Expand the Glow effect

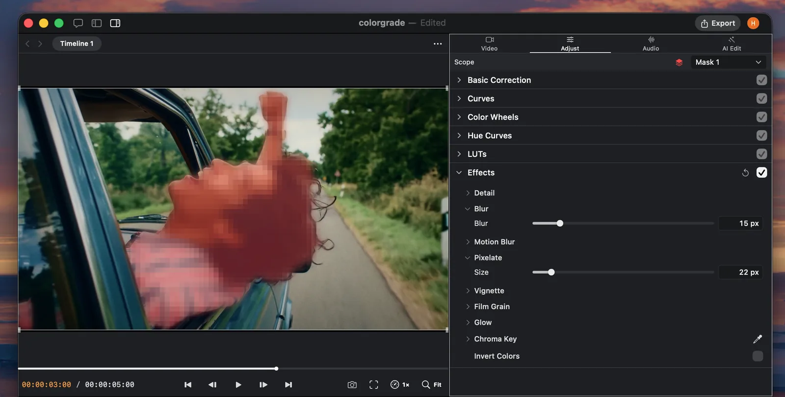click(468, 323)
